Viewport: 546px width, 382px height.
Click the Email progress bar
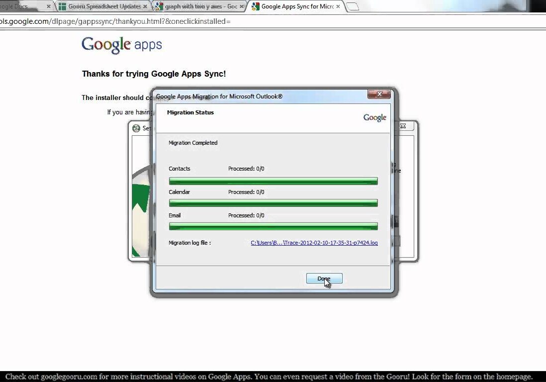(273, 226)
